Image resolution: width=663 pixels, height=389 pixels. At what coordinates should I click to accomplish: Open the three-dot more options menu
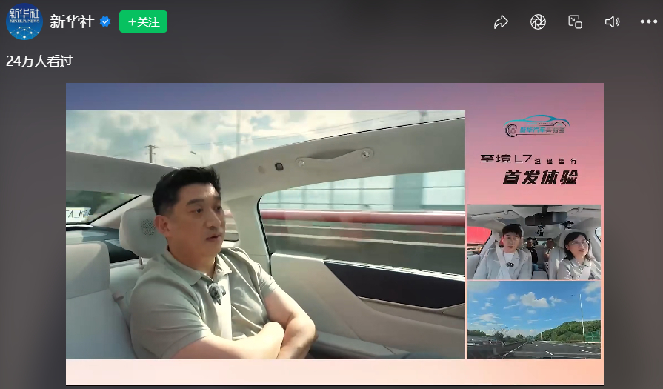649,21
